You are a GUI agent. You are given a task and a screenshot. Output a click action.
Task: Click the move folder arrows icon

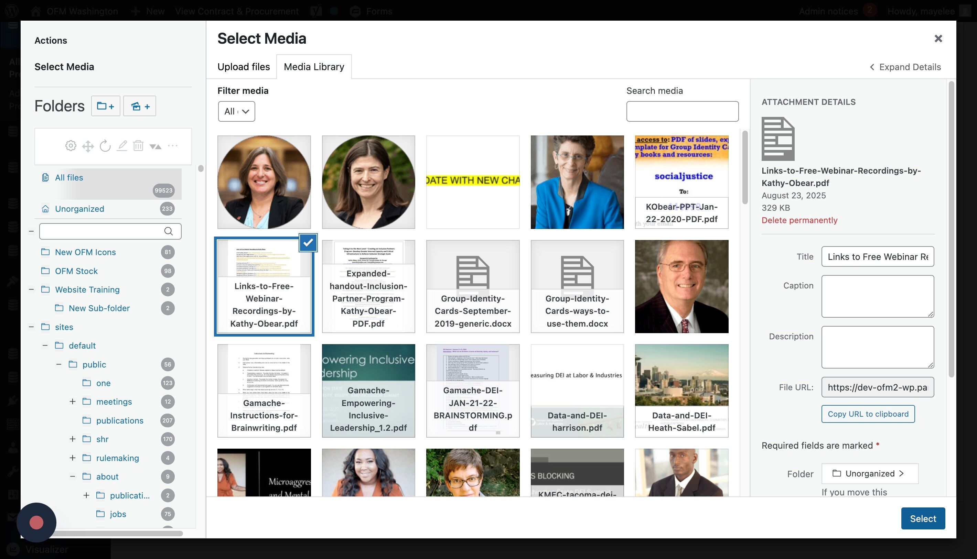(88, 146)
